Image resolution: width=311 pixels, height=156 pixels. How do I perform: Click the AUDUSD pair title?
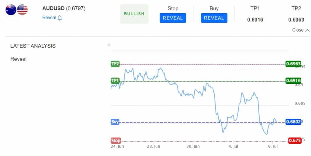tap(53, 8)
